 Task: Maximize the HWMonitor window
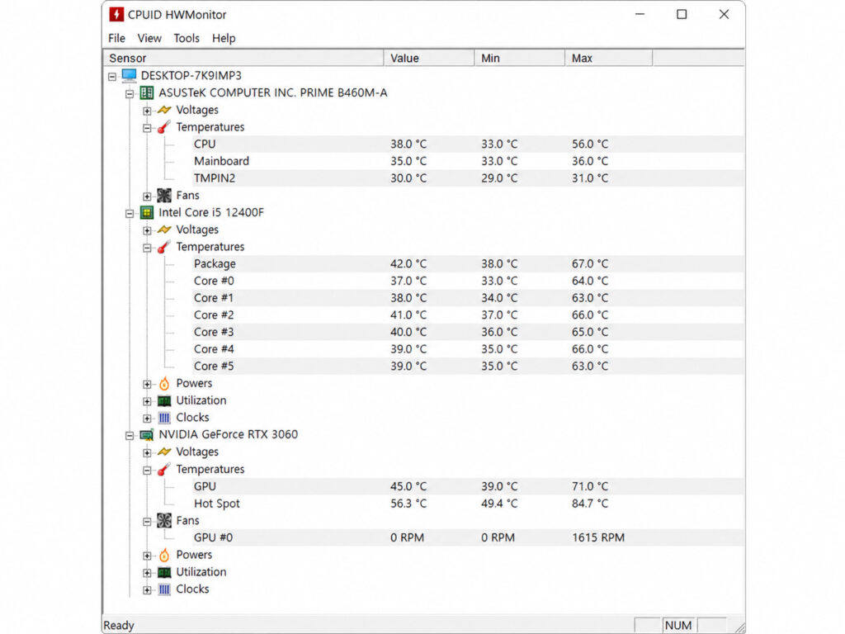(682, 15)
